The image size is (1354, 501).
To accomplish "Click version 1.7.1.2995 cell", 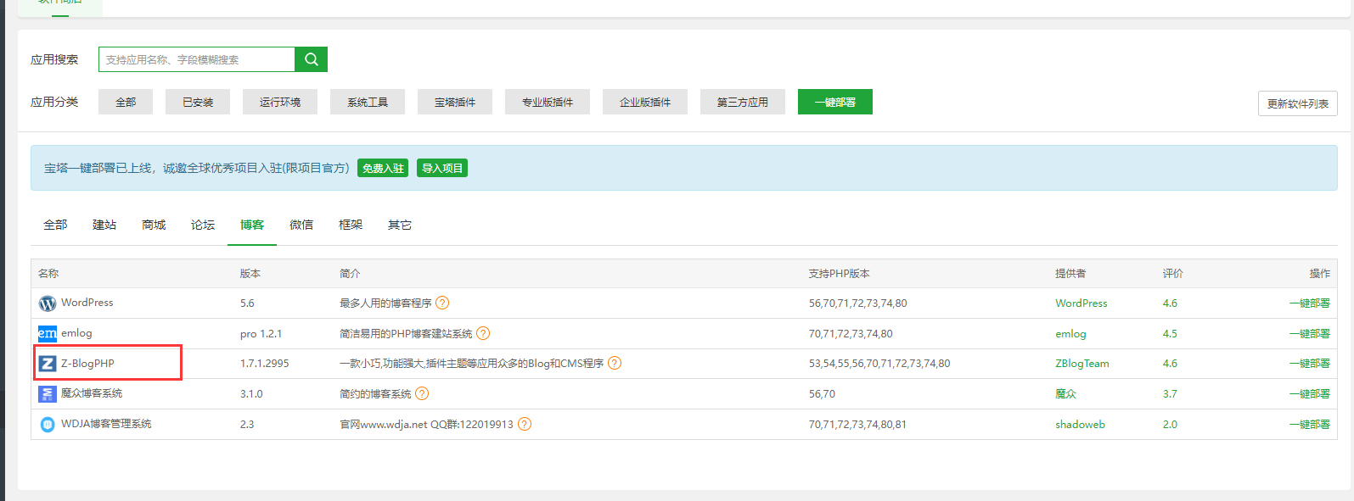I will (x=264, y=363).
